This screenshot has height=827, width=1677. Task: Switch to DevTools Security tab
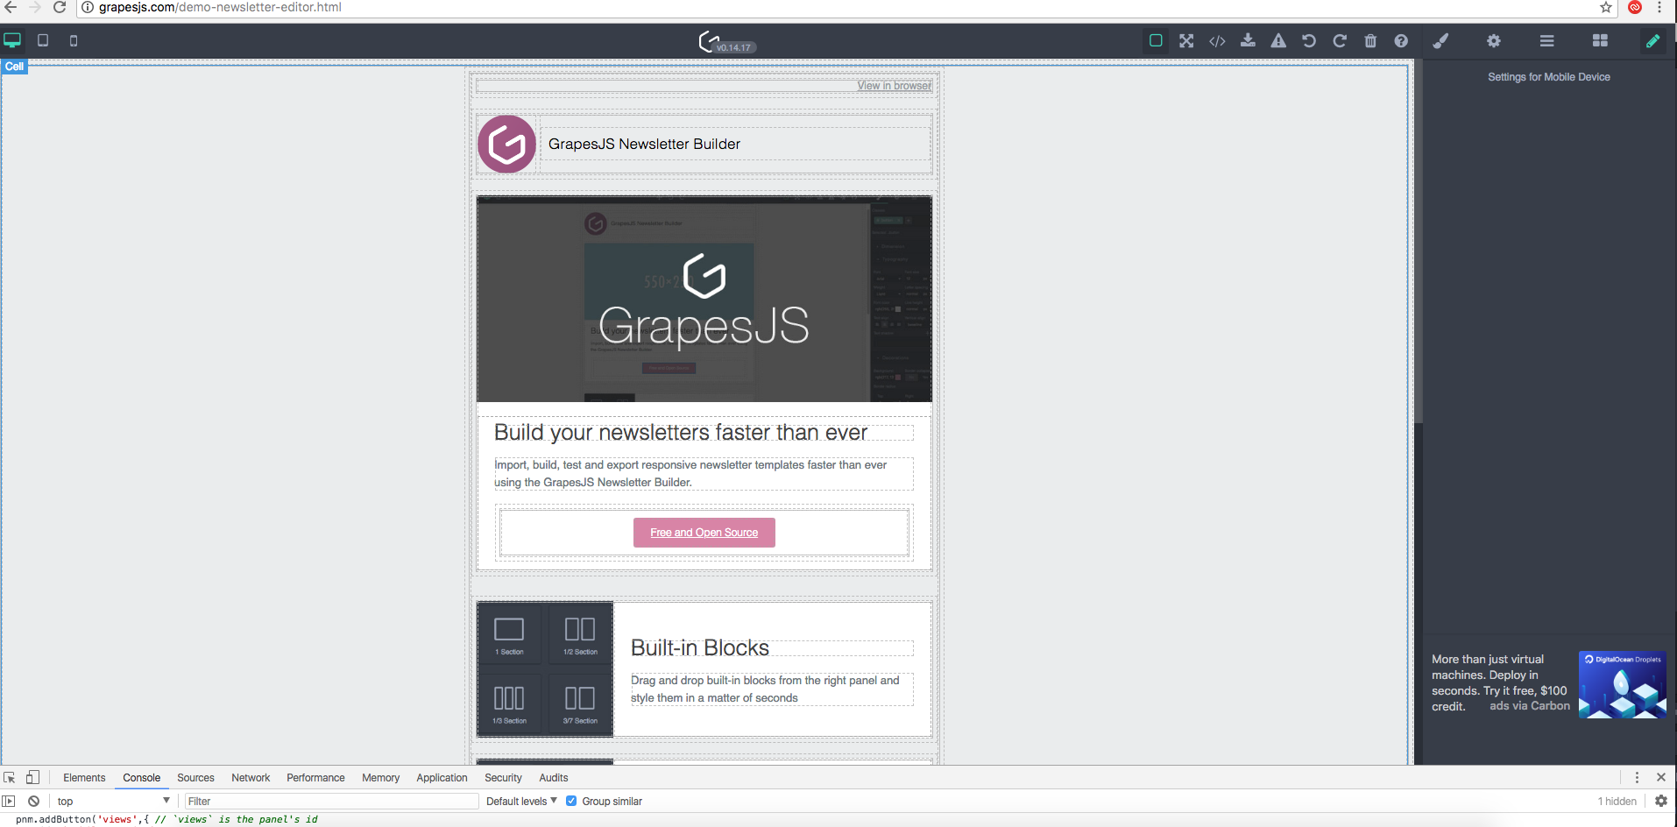[x=503, y=778]
